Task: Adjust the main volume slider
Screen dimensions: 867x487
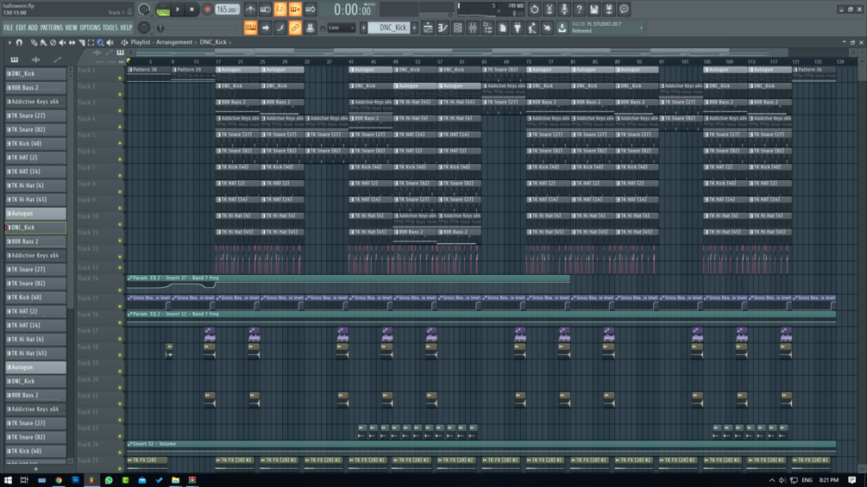Action: (x=144, y=9)
